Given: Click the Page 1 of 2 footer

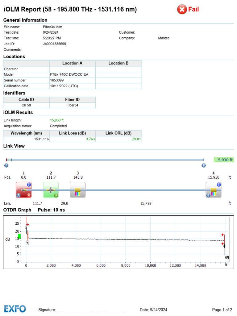Looking at the screenshot, I should (x=222, y=310).
